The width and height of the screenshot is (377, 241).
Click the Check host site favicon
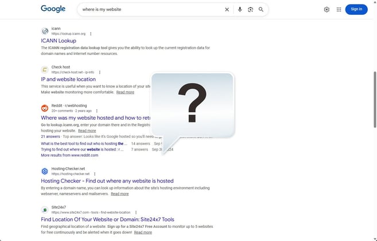[45, 70]
